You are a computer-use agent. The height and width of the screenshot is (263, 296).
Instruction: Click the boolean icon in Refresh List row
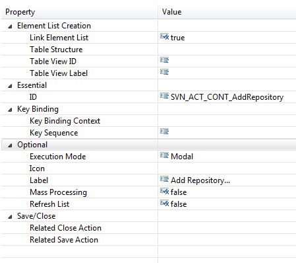click(164, 204)
